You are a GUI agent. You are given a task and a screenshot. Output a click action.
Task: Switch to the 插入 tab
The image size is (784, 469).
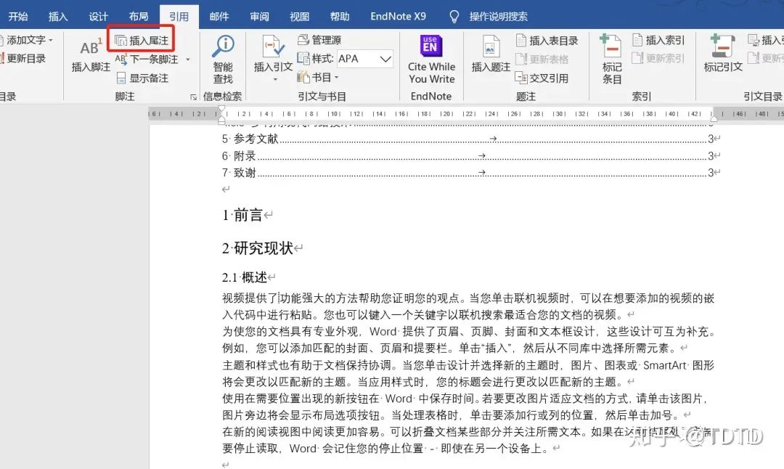click(x=58, y=17)
